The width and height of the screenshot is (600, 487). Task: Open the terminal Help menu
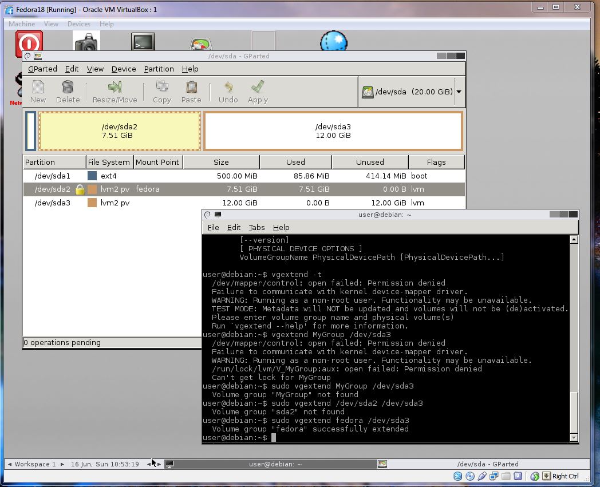tap(281, 228)
